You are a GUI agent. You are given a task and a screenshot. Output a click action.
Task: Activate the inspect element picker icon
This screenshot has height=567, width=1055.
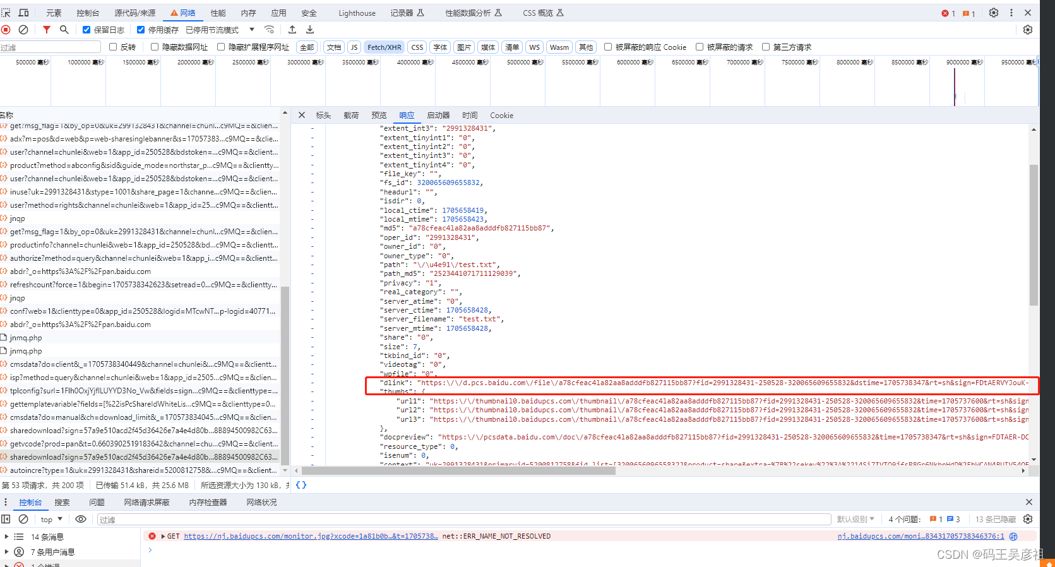point(6,13)
